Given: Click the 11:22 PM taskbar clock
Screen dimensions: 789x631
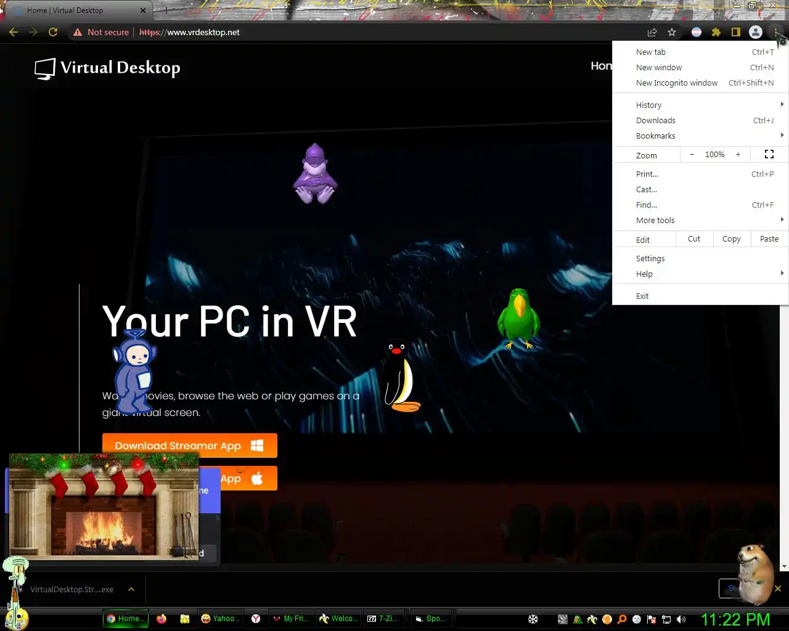Looking at the screenshot, I should (735, 619).
